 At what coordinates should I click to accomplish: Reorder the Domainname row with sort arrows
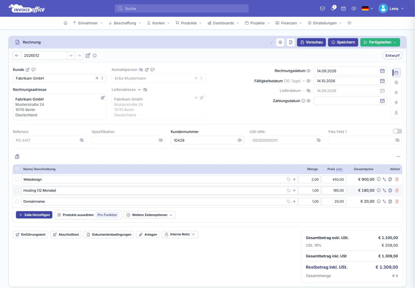[x=384, y=201]
